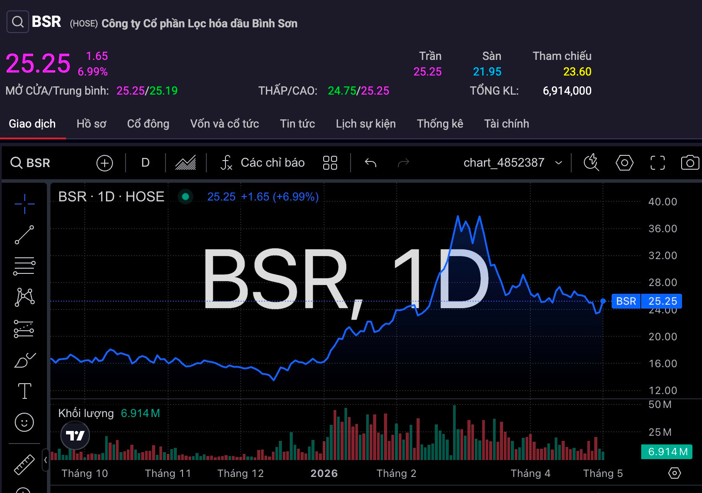Click the Trần ceiling price 25.25

[x=427, y=72]
